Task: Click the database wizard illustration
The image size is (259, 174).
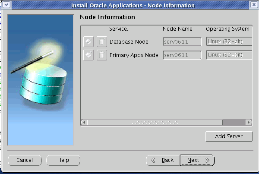Action: point(41,80)
